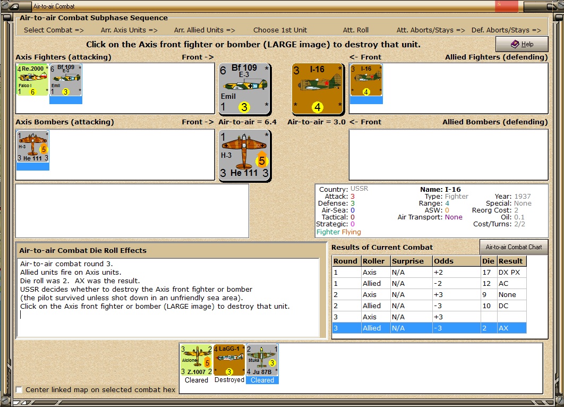Select the small Re.2000 Falco I counter
The image size is (564, 407).
click(32, 80)
